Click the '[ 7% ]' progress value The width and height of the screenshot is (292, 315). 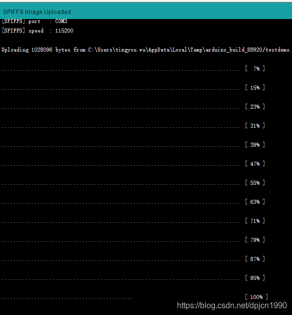(255, 69)
